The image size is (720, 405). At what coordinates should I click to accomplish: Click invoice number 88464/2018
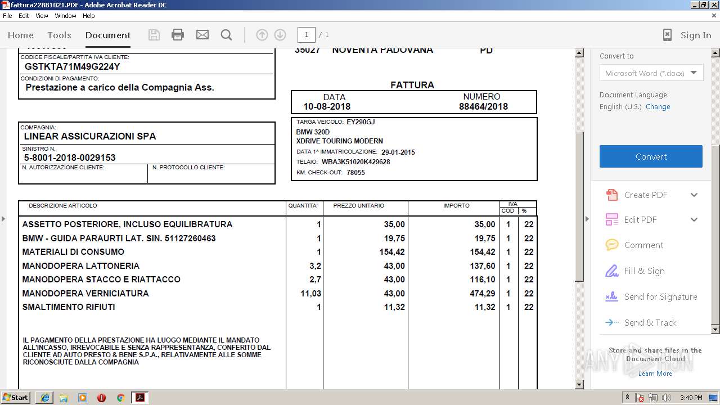coord(483,106)
